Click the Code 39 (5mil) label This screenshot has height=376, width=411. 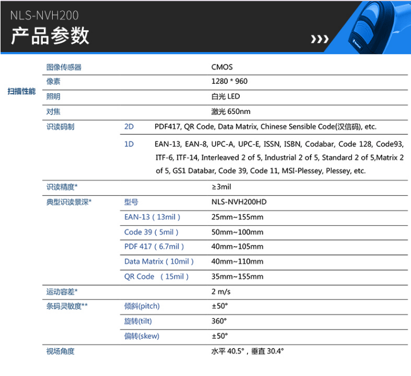pyautogui.click(x=151, y=232)
